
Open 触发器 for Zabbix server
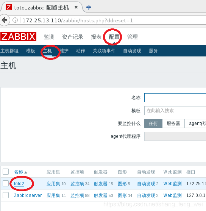[101, 195]
